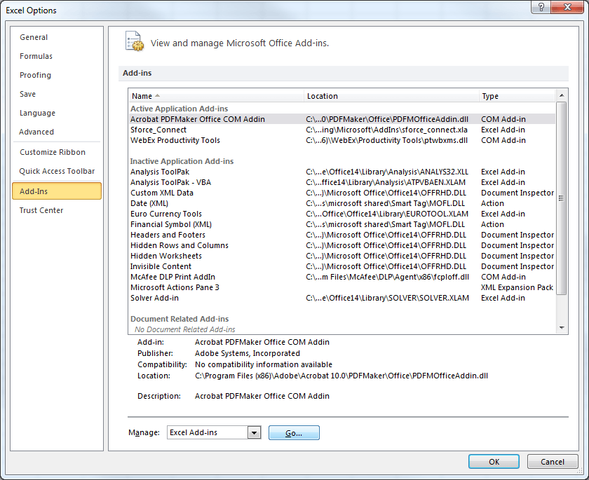The height and width of the screenshot is (480, 589).
Task: Click the EUROTOOL.XLAM location cell
Action: (x=387, y=214)
